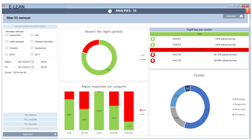Click the Appliquer button
Viewport: 252px width, 140px height.
tap(30, 134)
